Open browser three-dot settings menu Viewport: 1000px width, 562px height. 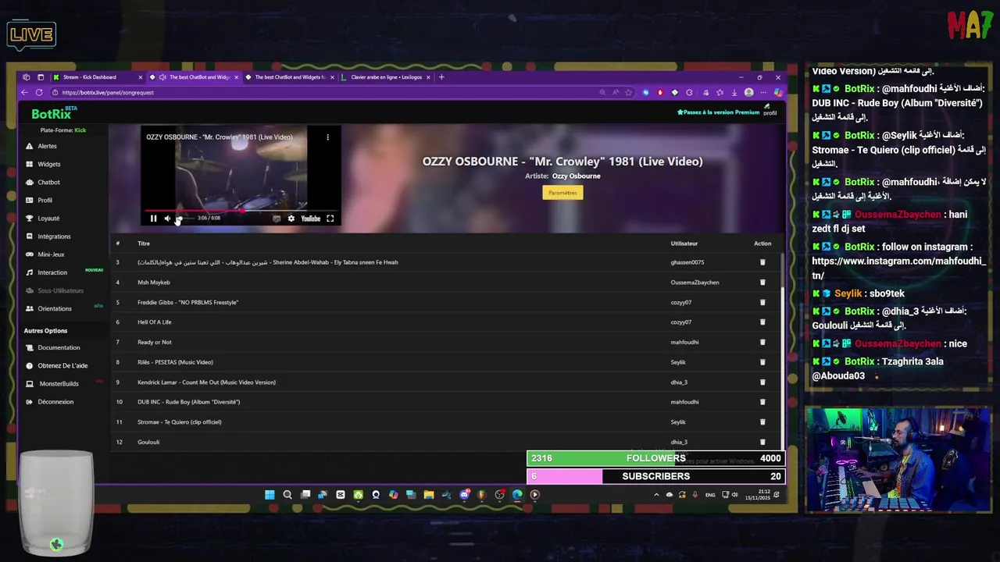[763, 92]
